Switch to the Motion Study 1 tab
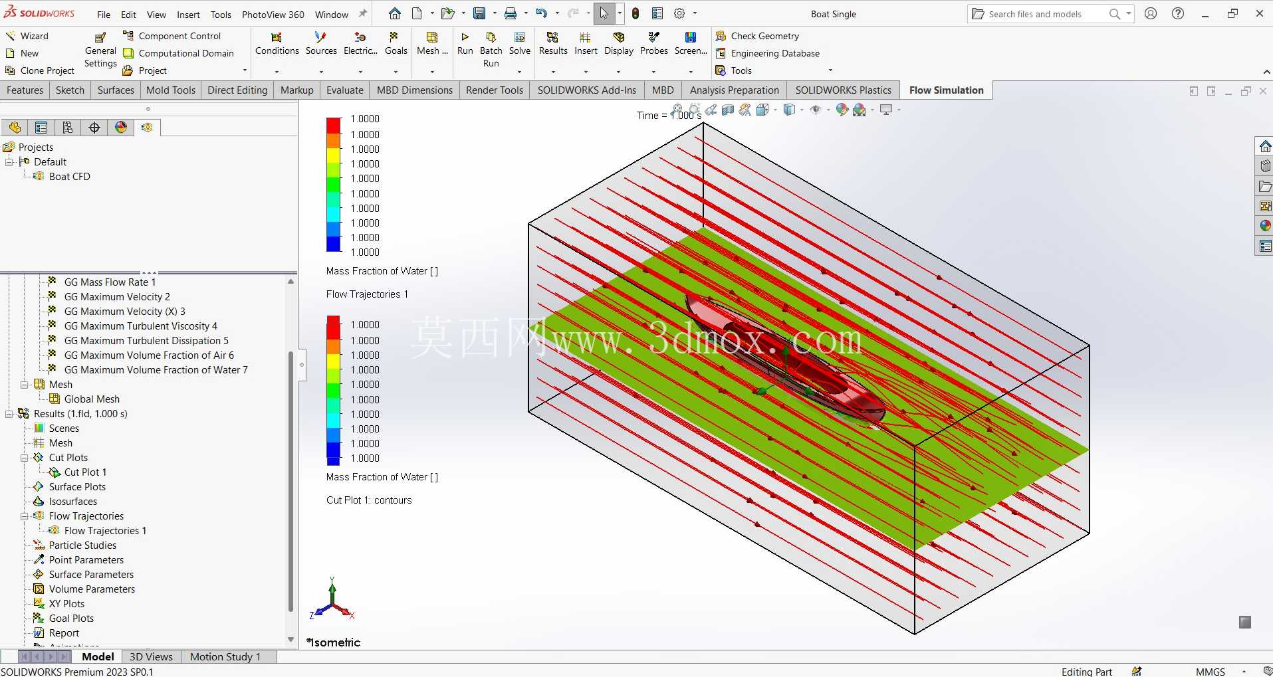 point(225,656)
